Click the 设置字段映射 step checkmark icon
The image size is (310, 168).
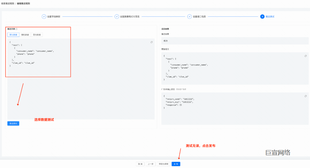pyautogui.click(x=44, y=17)
